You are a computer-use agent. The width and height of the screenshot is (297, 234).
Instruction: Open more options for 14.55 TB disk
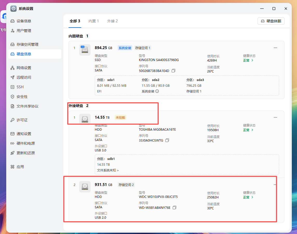275,117
